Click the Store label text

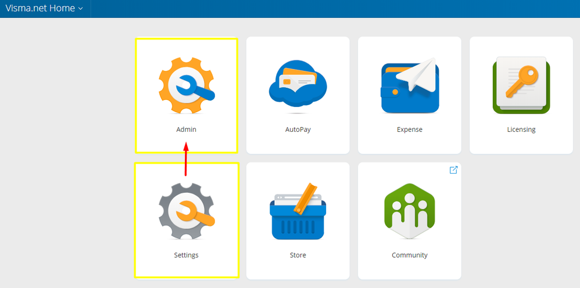tap(298, 255)
